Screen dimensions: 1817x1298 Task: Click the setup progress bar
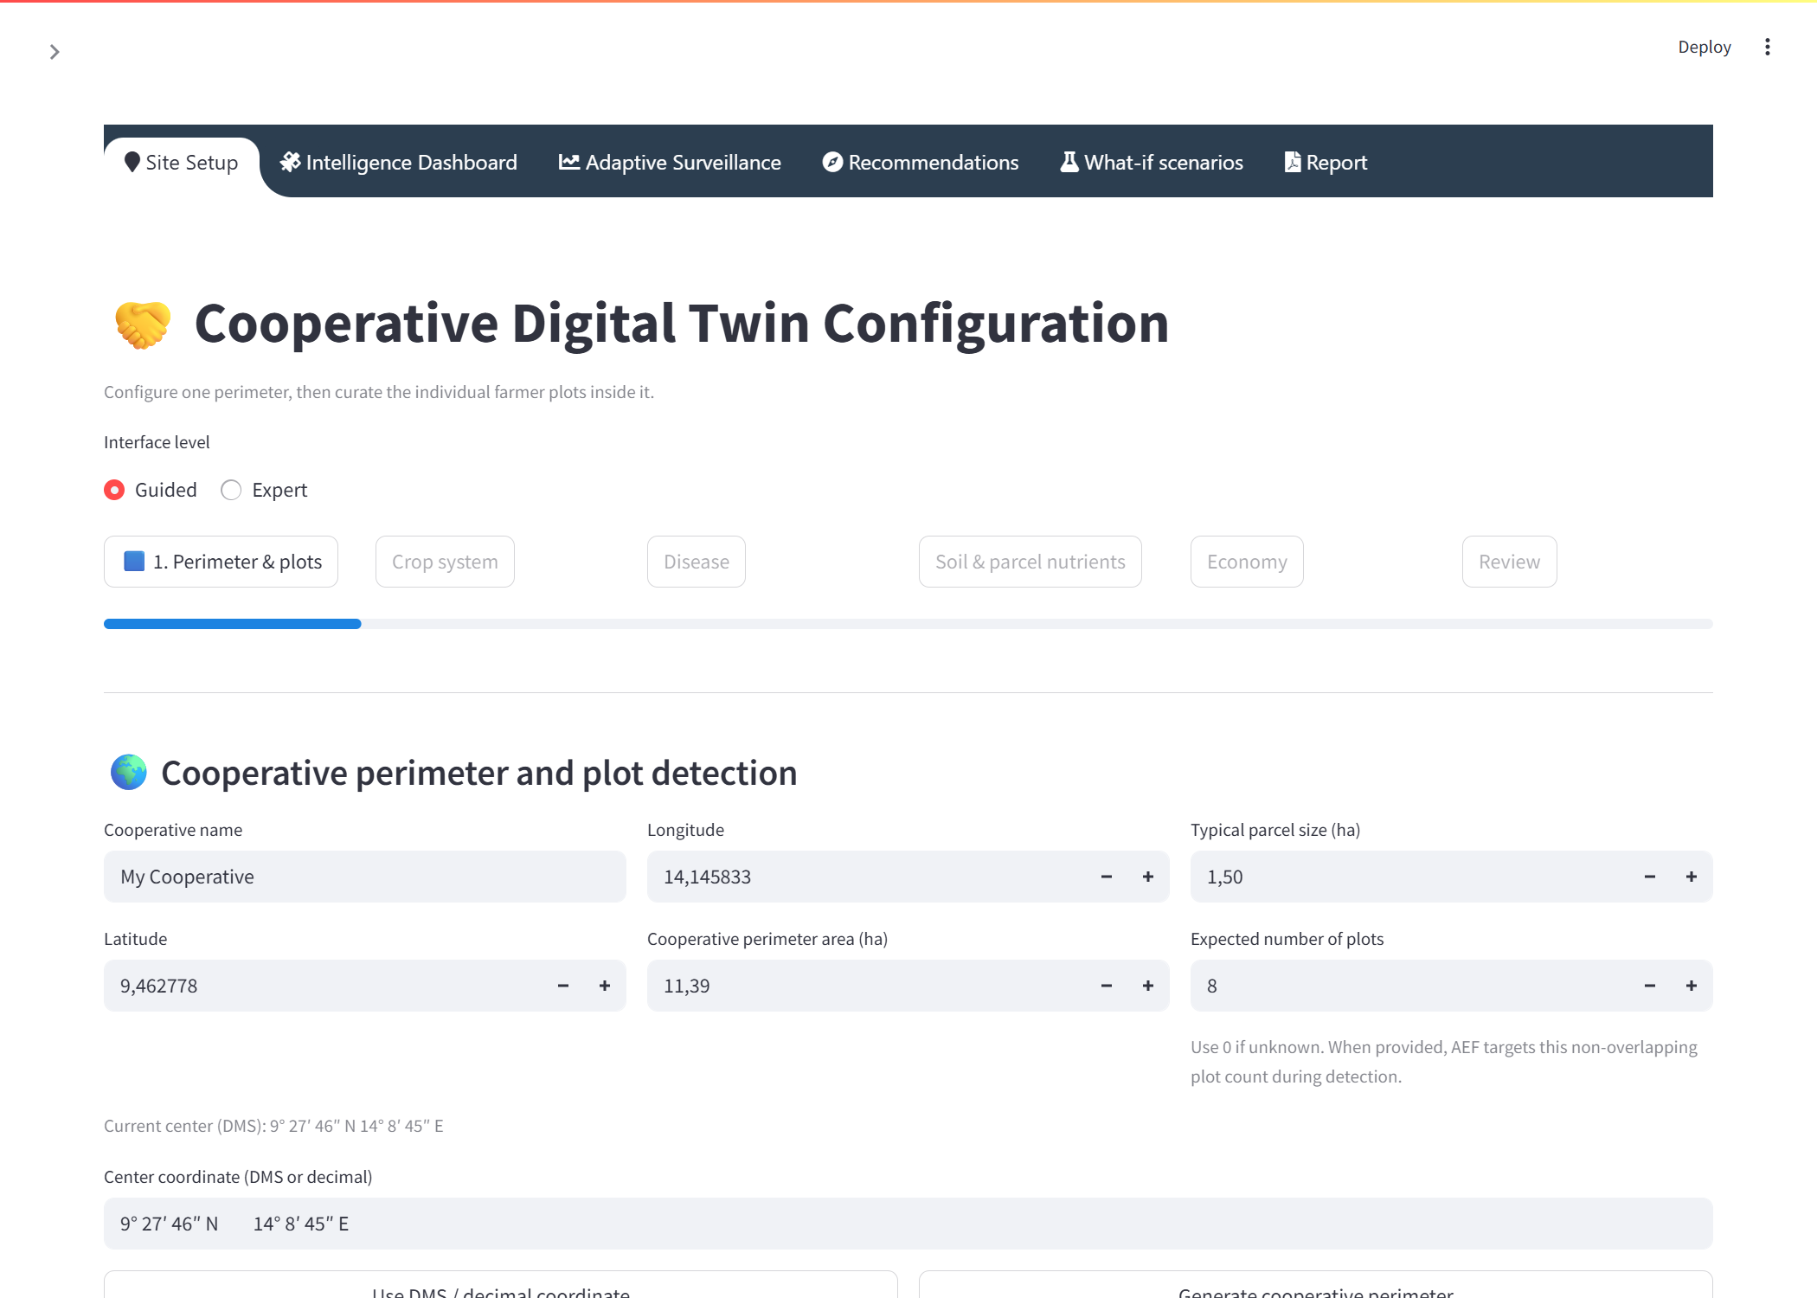coord(908,624)
